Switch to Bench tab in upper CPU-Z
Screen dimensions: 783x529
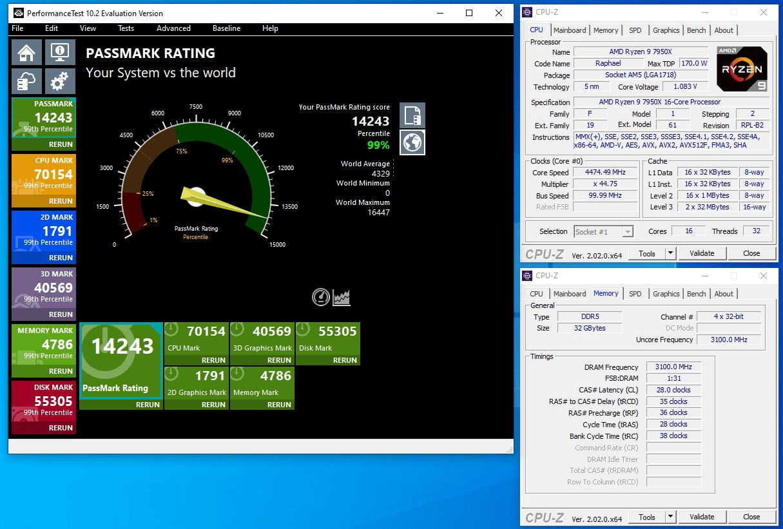[x=696, y=30]
